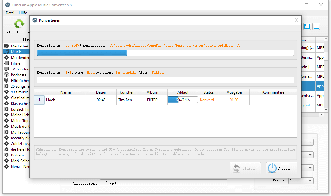This screenshot has width=331, height=196.
Task: Click horizontal scrollbar right arrow
Action: click(321, 114)
